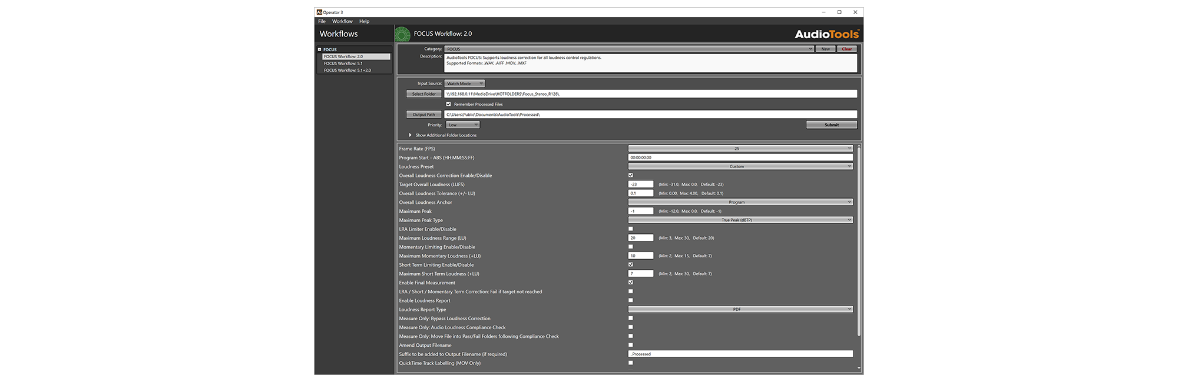Screen dimensions: 1178x382
Task: Enable the LRA Limiter checkbox
Action: point(631,229)
